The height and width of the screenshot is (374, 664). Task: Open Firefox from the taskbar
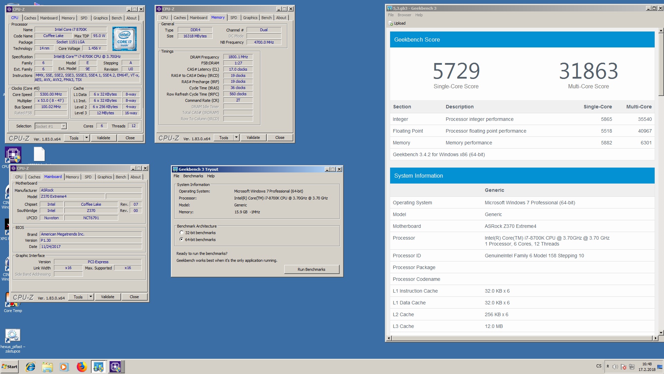click(82, 367)
